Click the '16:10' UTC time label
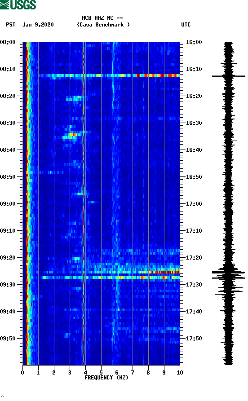 coord(194,69)
